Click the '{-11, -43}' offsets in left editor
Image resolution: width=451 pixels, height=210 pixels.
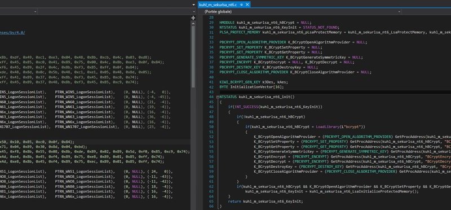click(158, 176)
